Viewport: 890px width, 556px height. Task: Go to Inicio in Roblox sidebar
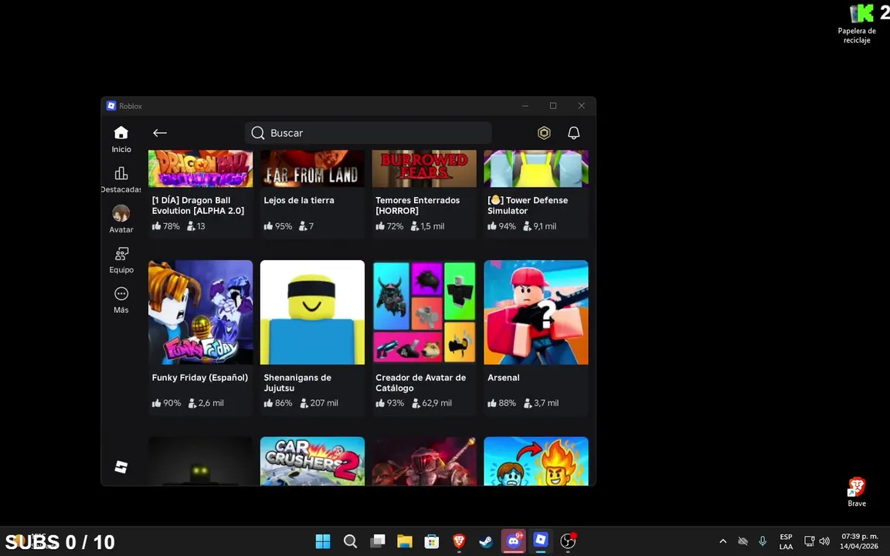pyautogui.click(x=121, y=140)
